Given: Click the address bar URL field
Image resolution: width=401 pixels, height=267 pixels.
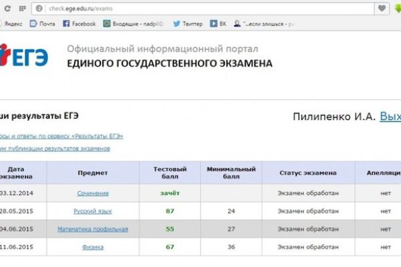Looking at the screenshot, I should point(200,8).
